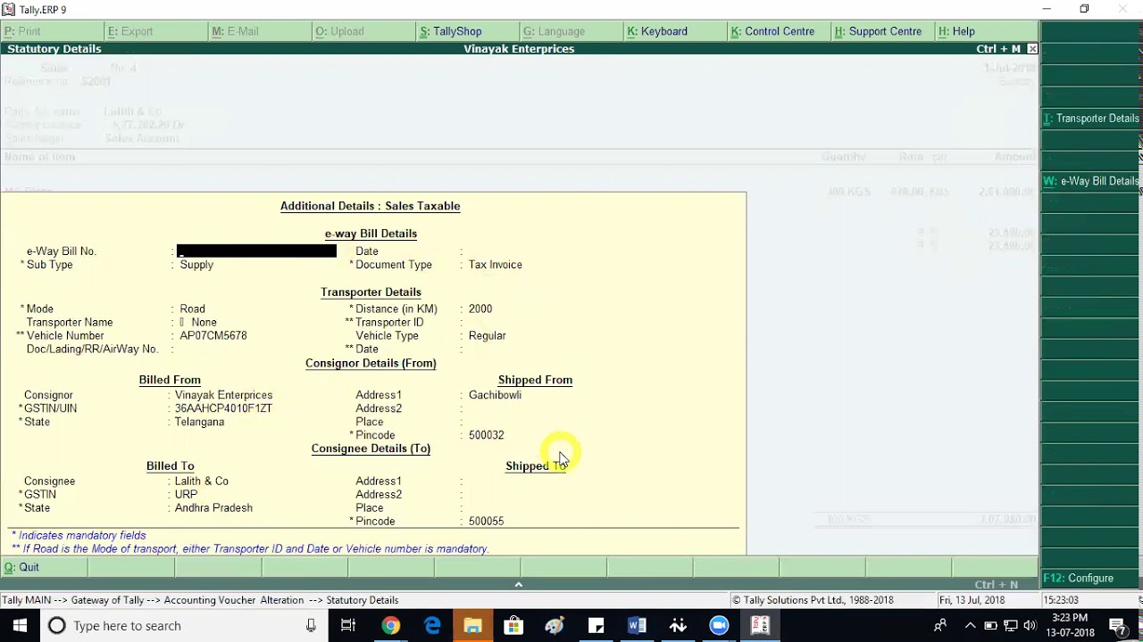Image resolution: width=1143 pixels, height=642 pixels.
Task: Expand the bottom panel arrow above status bar
Action: [x=518, y=585]
